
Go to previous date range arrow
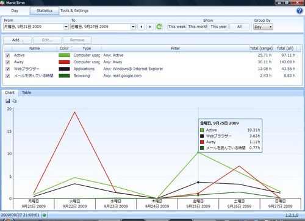142,27
